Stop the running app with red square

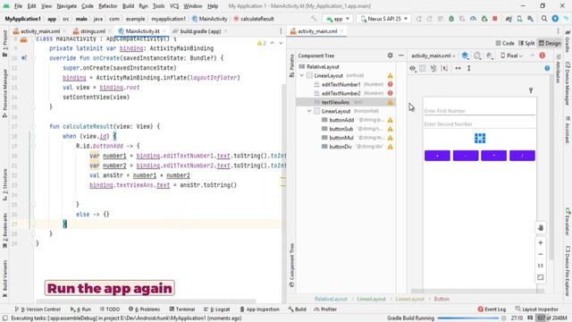click(495, 19)
